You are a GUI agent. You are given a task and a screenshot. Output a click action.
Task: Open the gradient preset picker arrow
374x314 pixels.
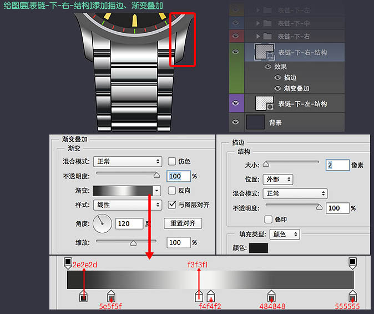156,191
